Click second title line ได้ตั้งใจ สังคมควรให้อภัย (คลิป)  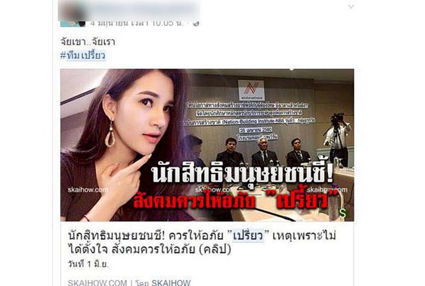[x=149, y=249]
